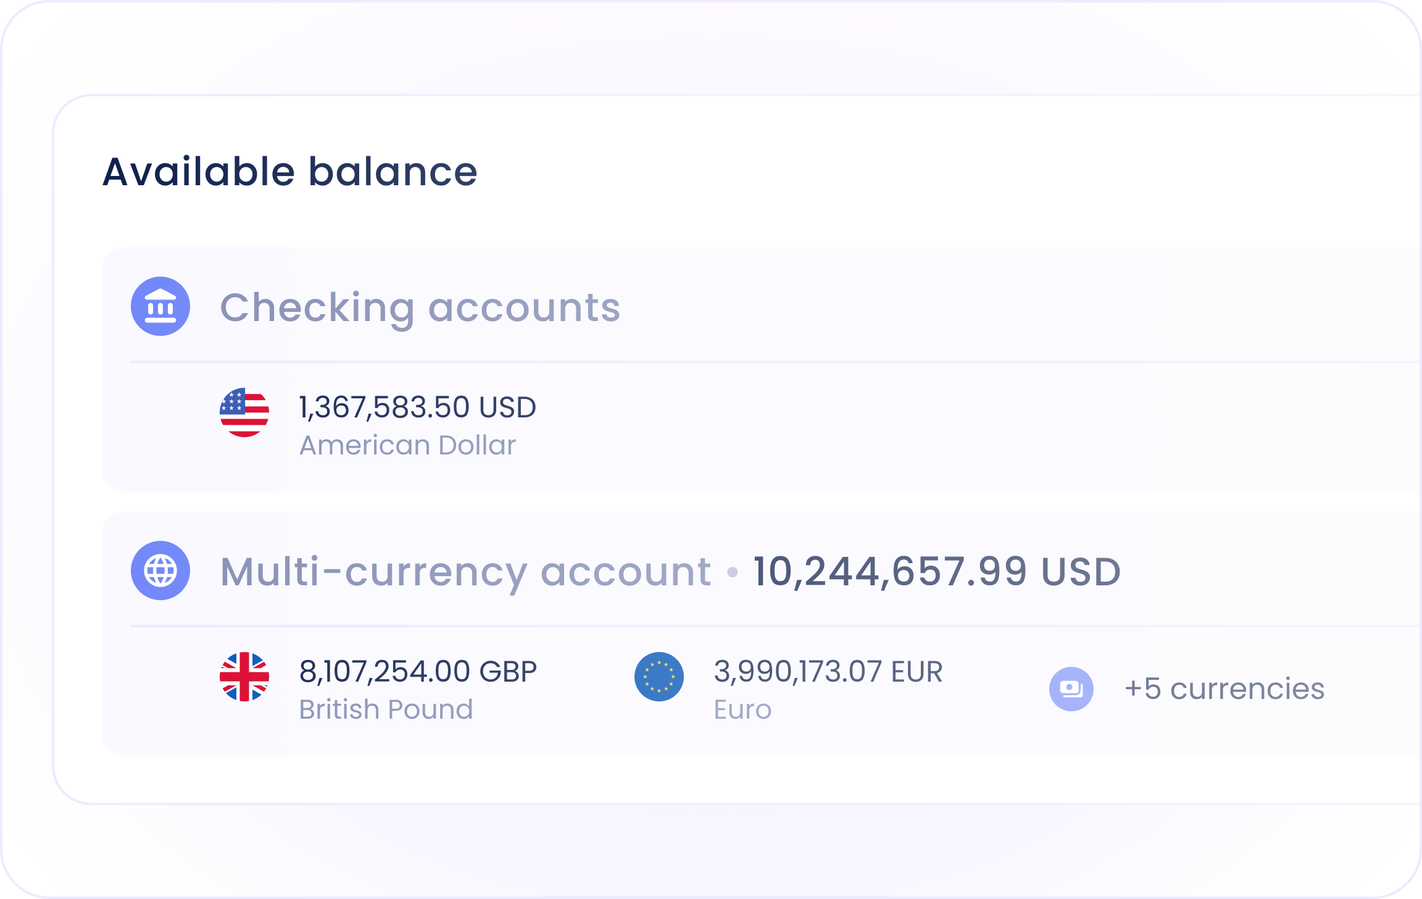Click the 3,990,173.07 EUR balance
This screenshot has height=899, width=1422.
click(x=828, y=672)
